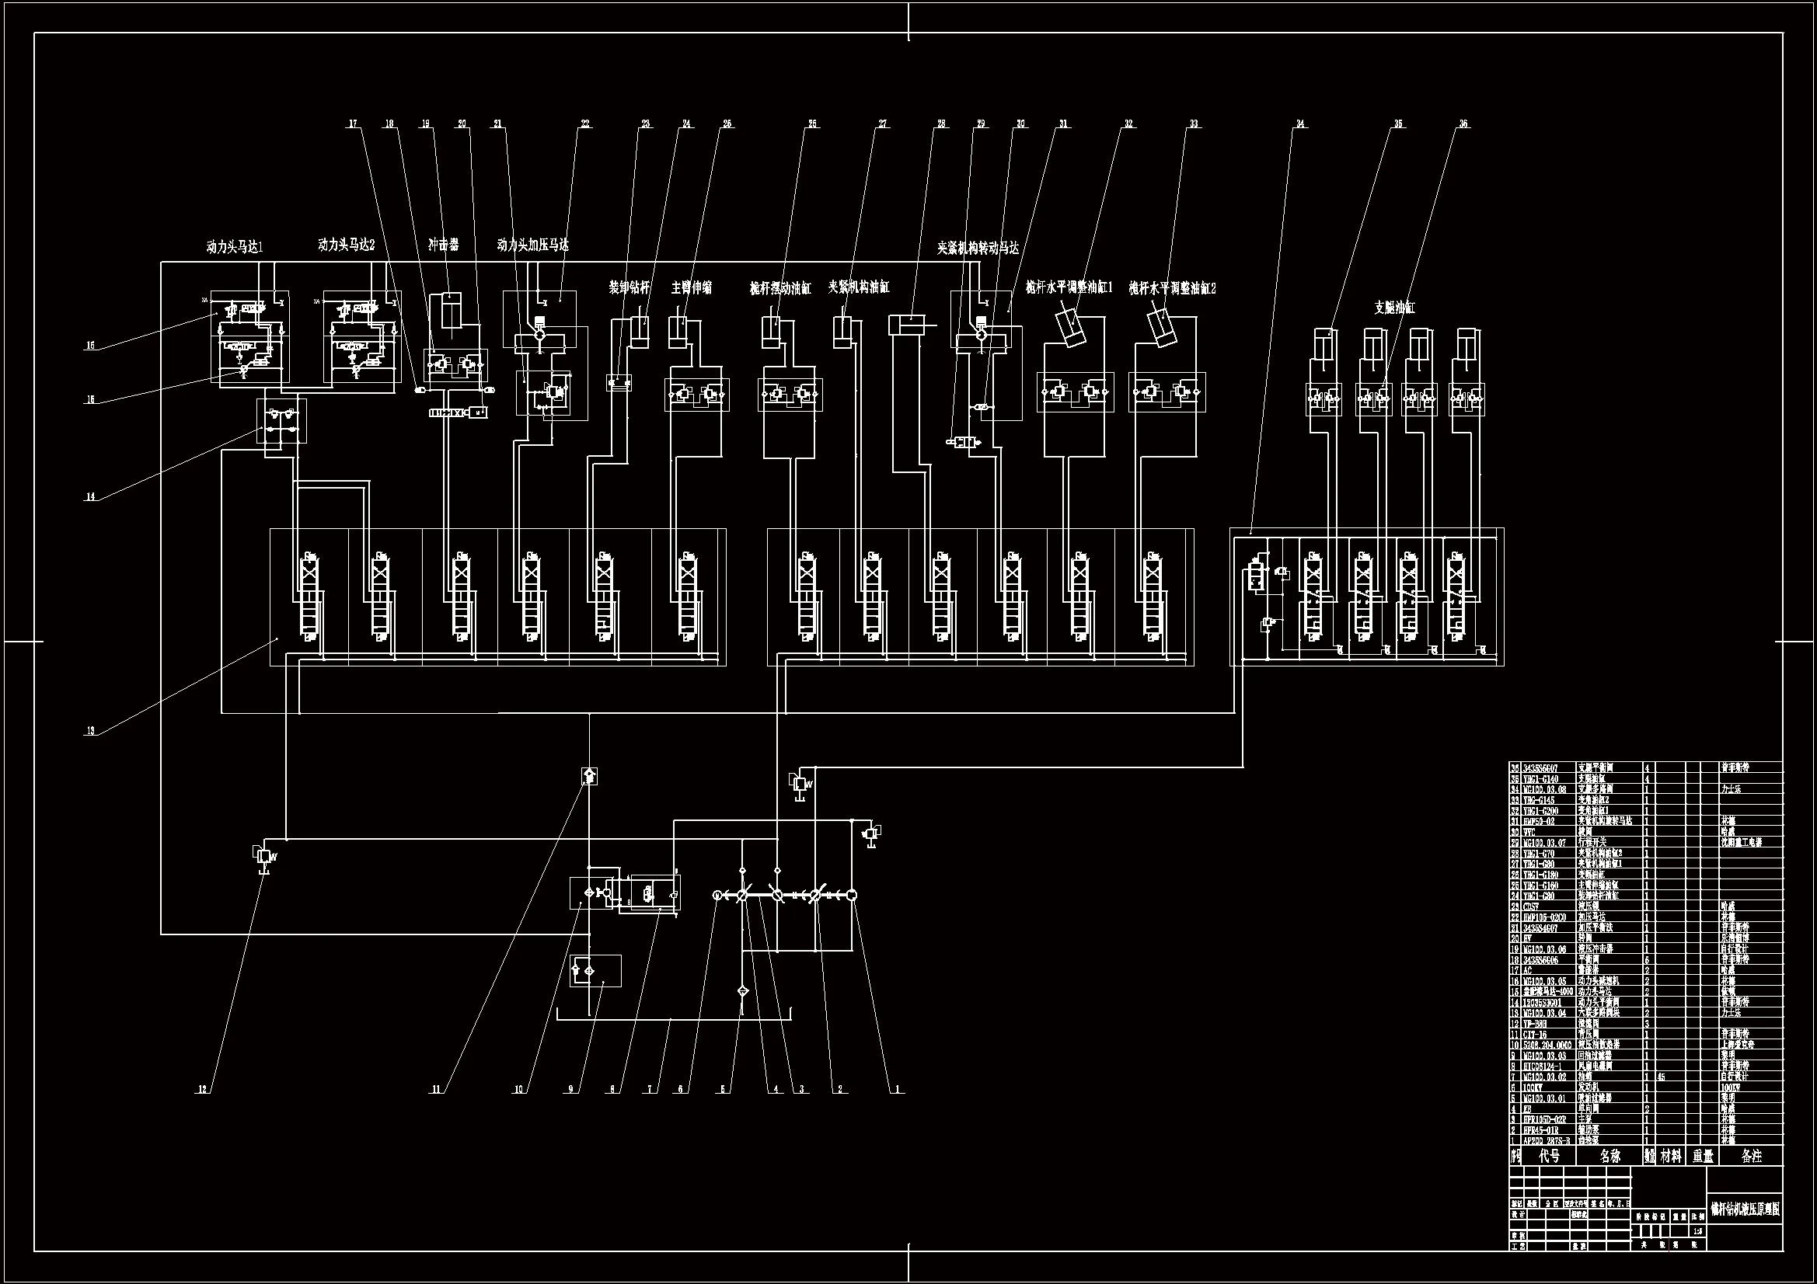The image size is (1817, 1284).
Task: Select callout number 34 at top
Action: (1299, 124)
